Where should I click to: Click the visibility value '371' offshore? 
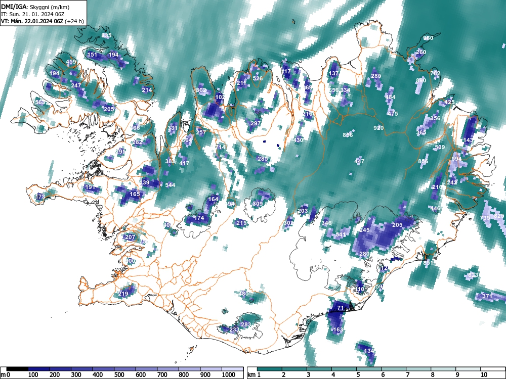[487, 296]
